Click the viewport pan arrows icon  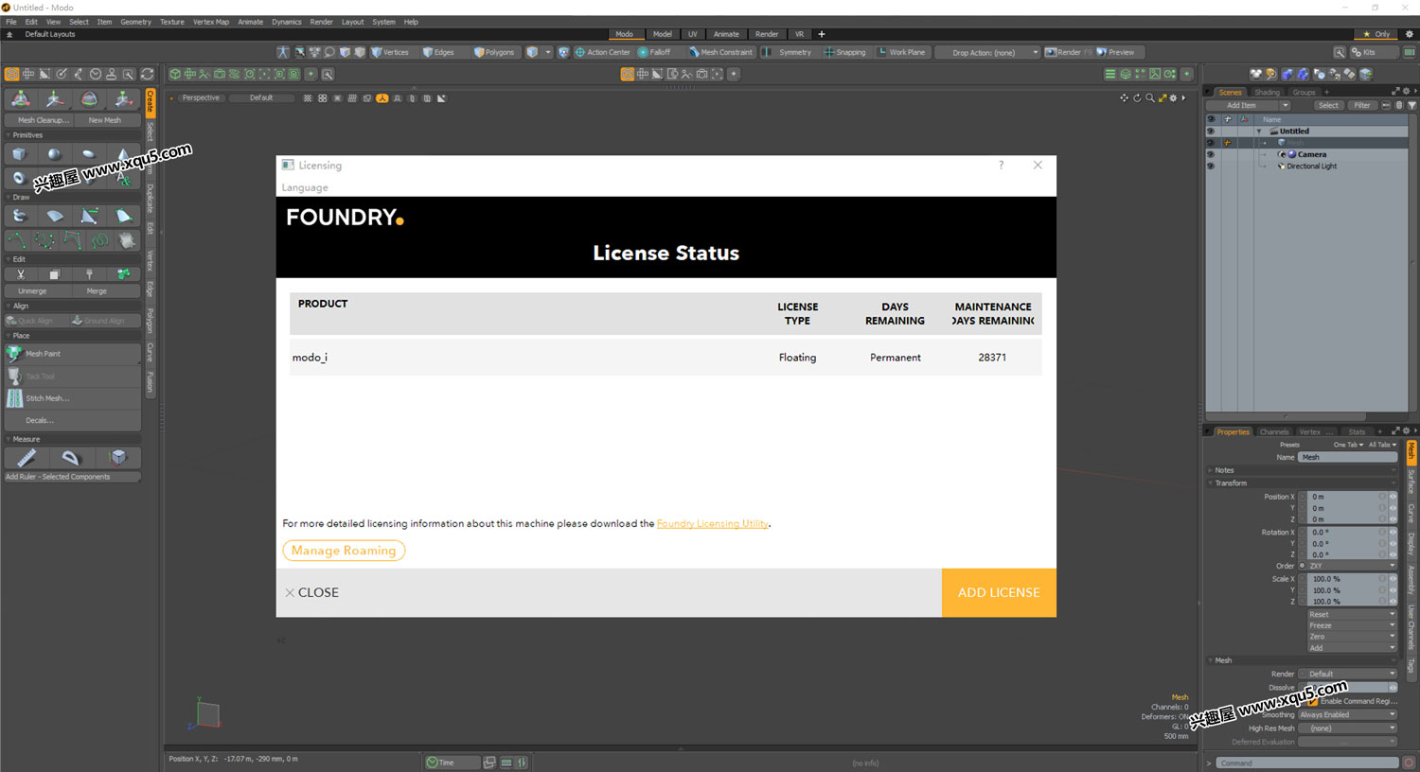[x=1124, y=98]
